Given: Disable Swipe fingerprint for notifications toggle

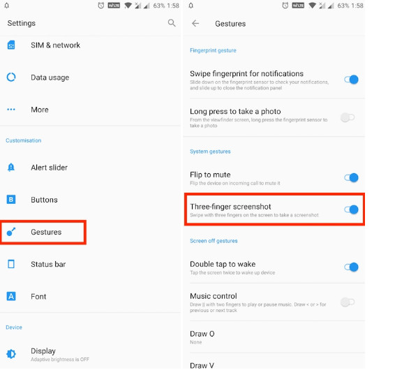Looking at the screenshot, I should [x=351, y=80].
